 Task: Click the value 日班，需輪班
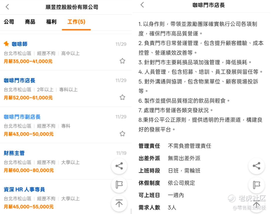184,170
